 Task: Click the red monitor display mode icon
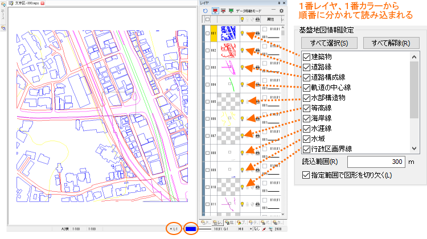pos(215,11)
